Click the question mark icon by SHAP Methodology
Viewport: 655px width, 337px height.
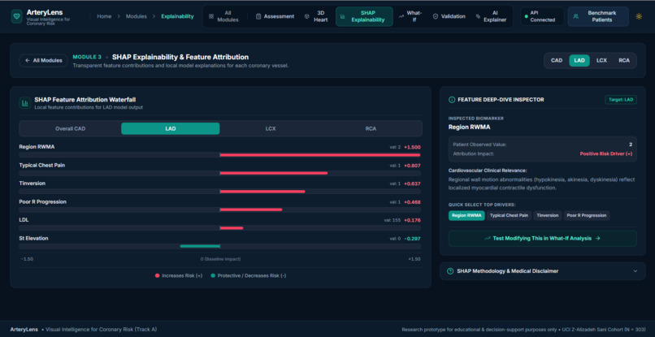pyautogui.click(x=450, y=271)
